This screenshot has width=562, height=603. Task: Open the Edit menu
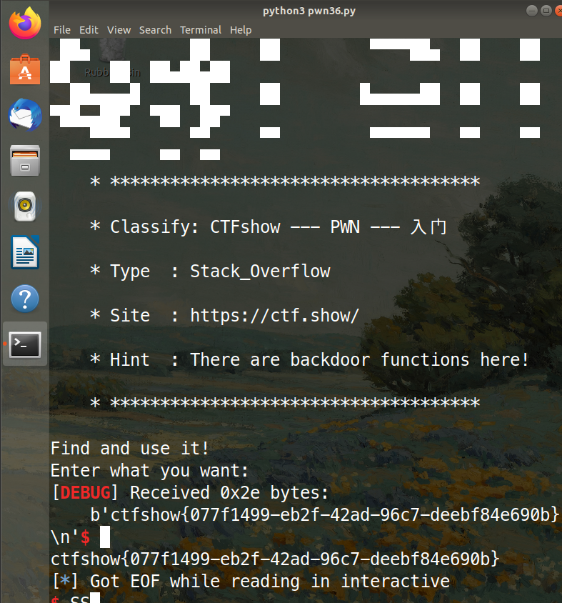coord(89,30)
